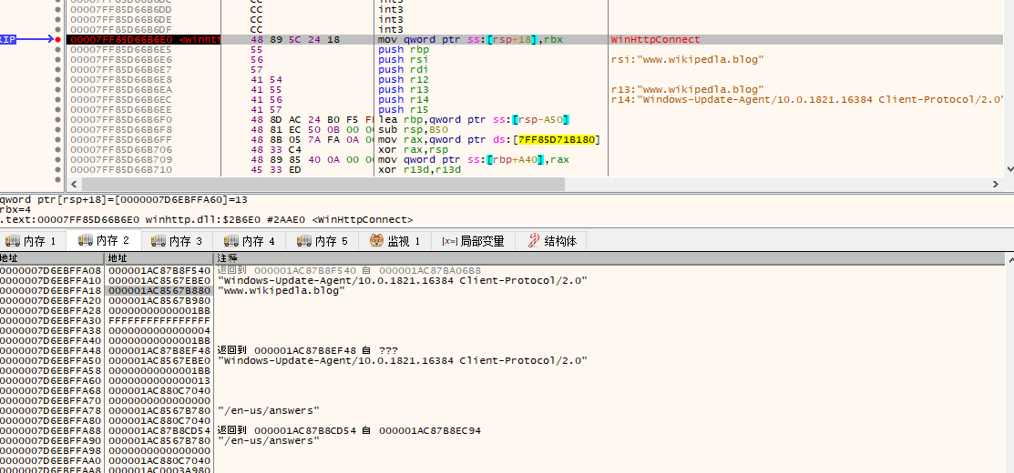Switch to 内存 4 tab
The image size is (1014, 473).
251,241
